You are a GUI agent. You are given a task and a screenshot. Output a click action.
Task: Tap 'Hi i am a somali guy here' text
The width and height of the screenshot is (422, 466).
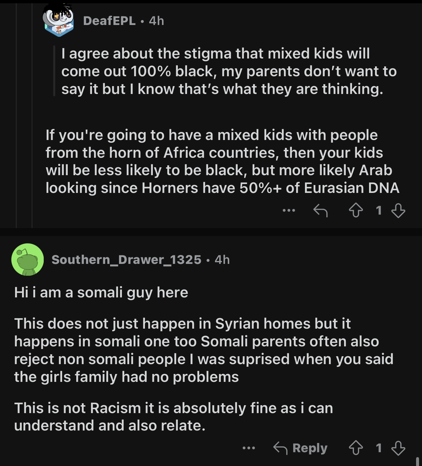pyautogui.click(x=101, y=292)
